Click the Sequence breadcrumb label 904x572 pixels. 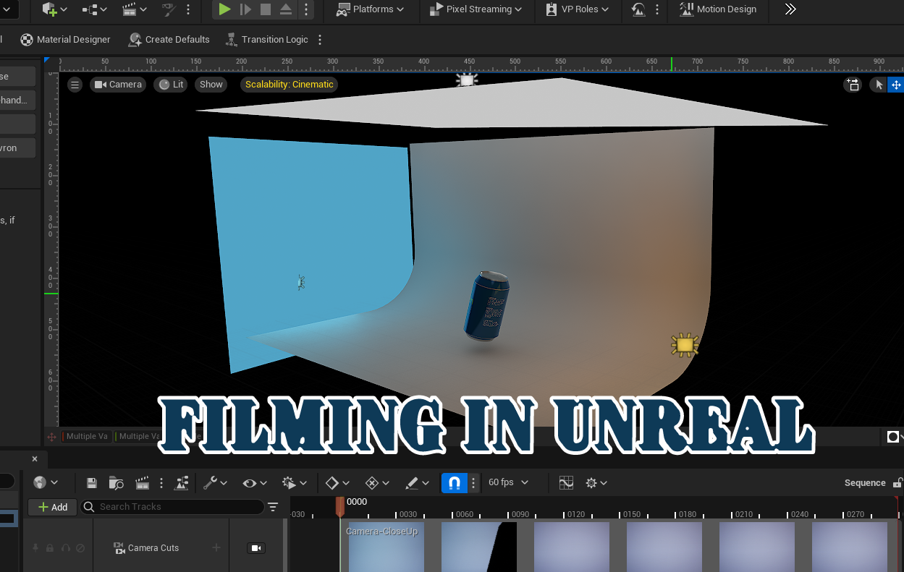[865, 483]
